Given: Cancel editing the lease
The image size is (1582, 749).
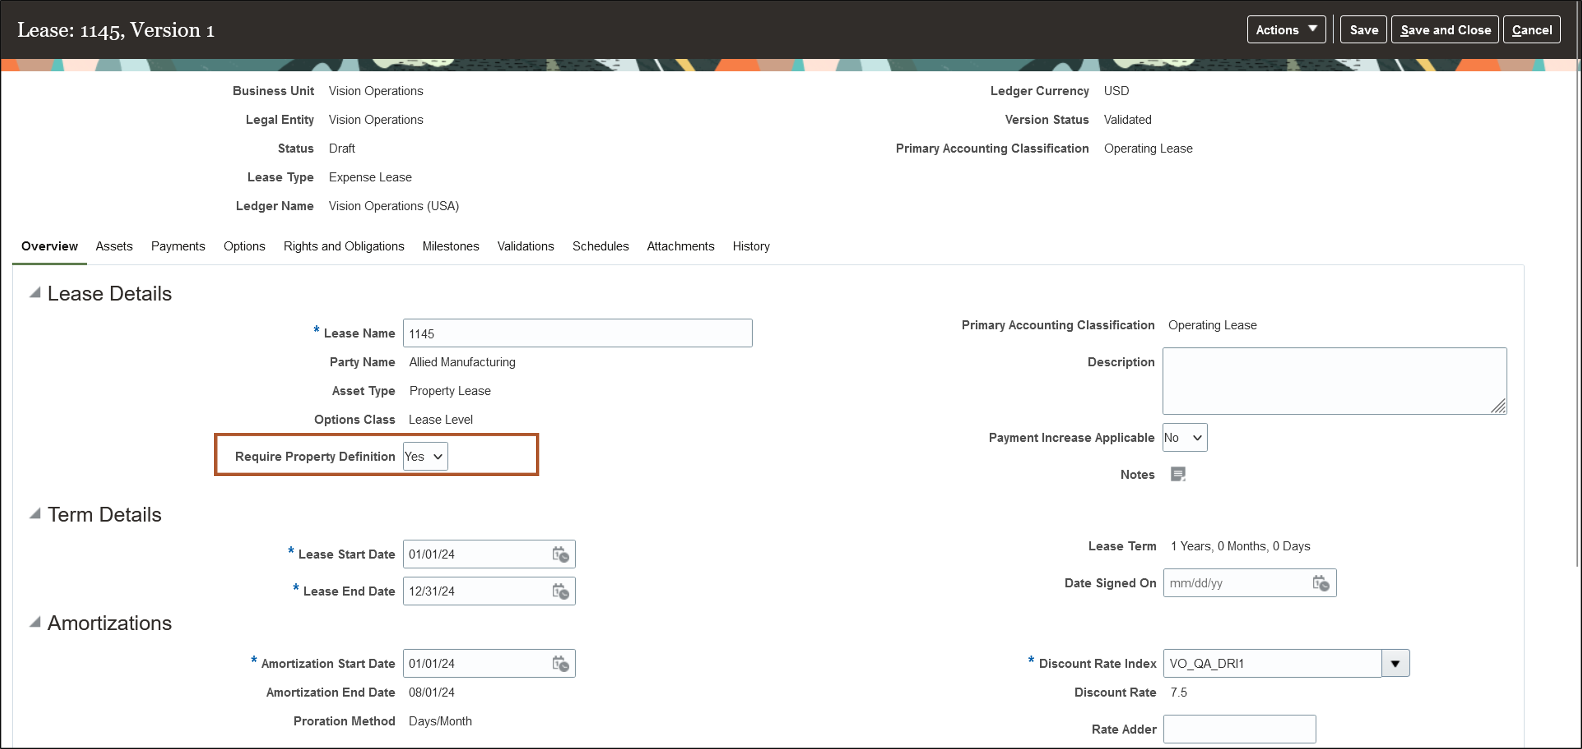Looking at the screenshot, I should [x=1531, y=30].
